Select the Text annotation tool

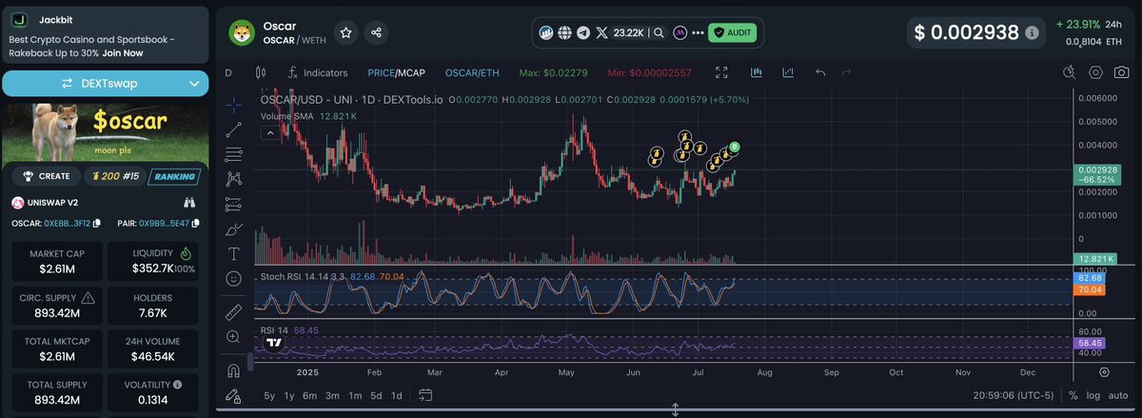tap(233, 254)
